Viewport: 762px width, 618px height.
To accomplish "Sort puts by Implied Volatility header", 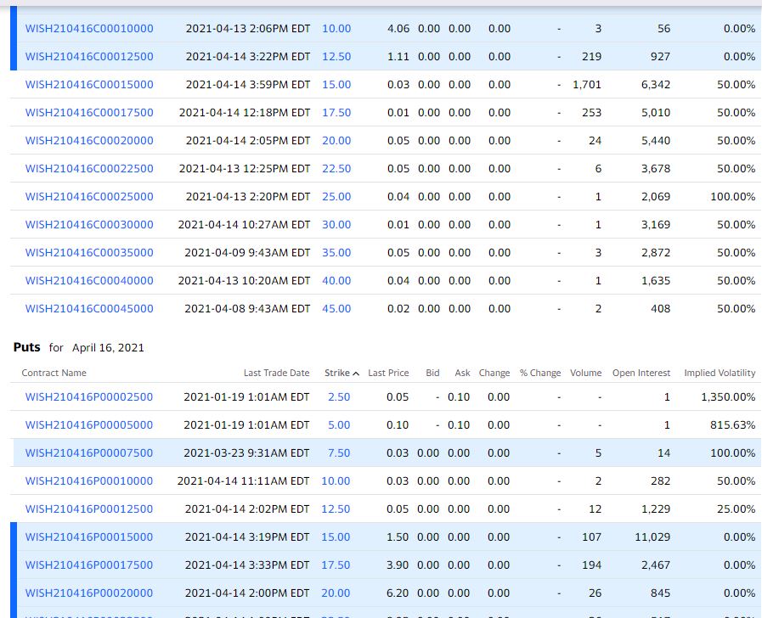I will pos(720,374).
